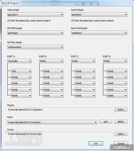Expand the GD-ROM plugin gdrImage dropdown
The height and width of the screenshot is (151, 134).
point(35,33)
